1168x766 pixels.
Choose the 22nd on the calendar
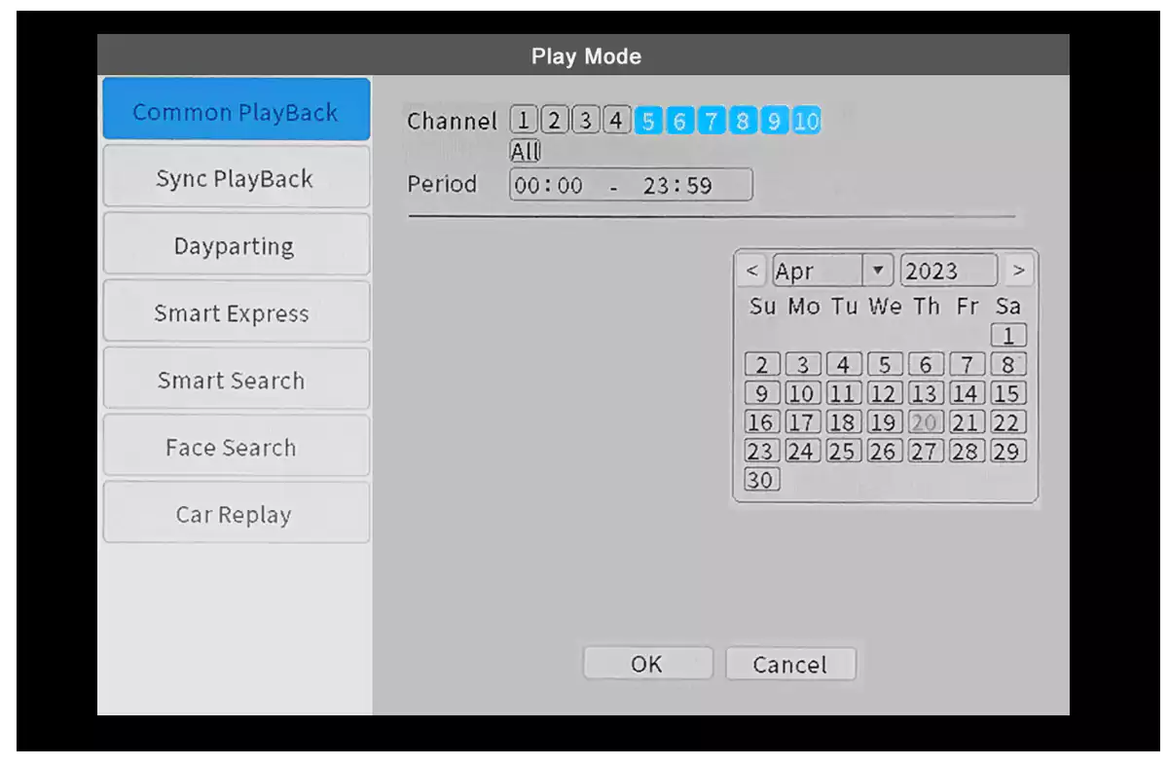click(x=1008, y=422)
